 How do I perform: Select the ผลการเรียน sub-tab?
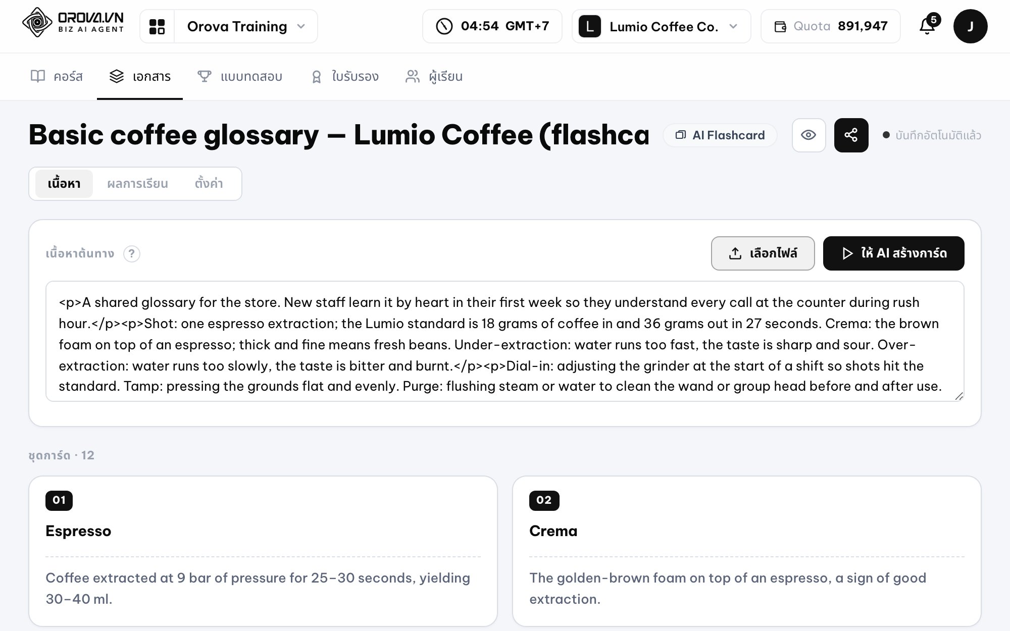tap(137, 184)
